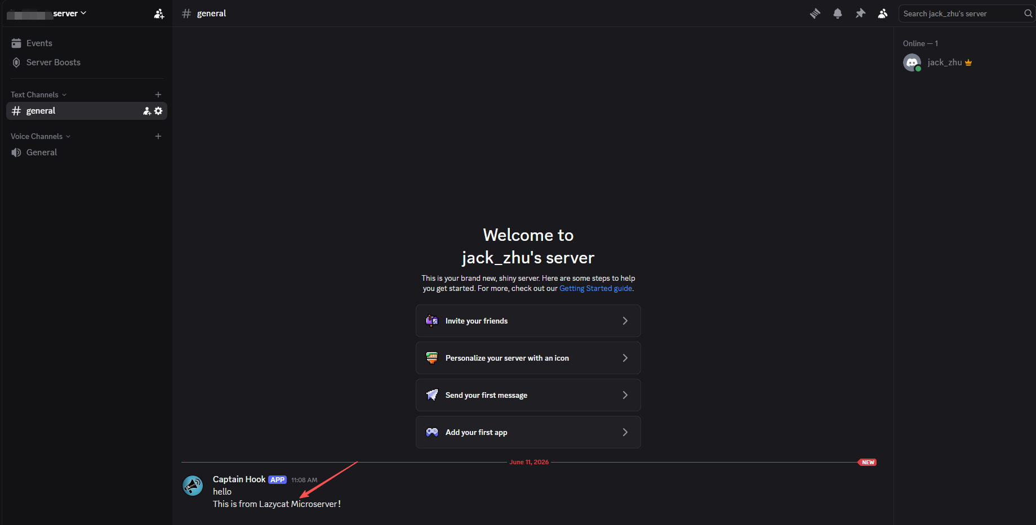Join the General voice channel

coord(87,152)
